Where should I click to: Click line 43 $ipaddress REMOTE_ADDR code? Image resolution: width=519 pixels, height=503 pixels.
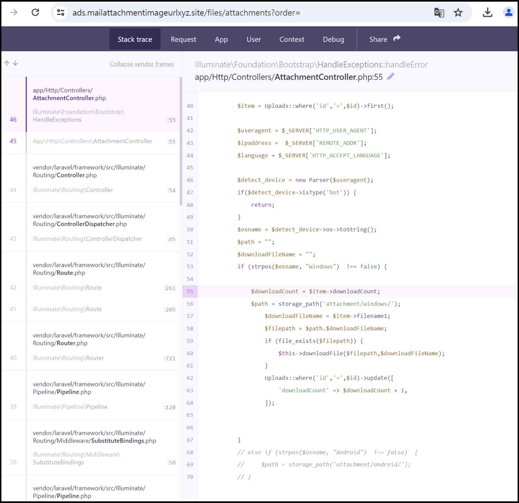click(302, 143)
